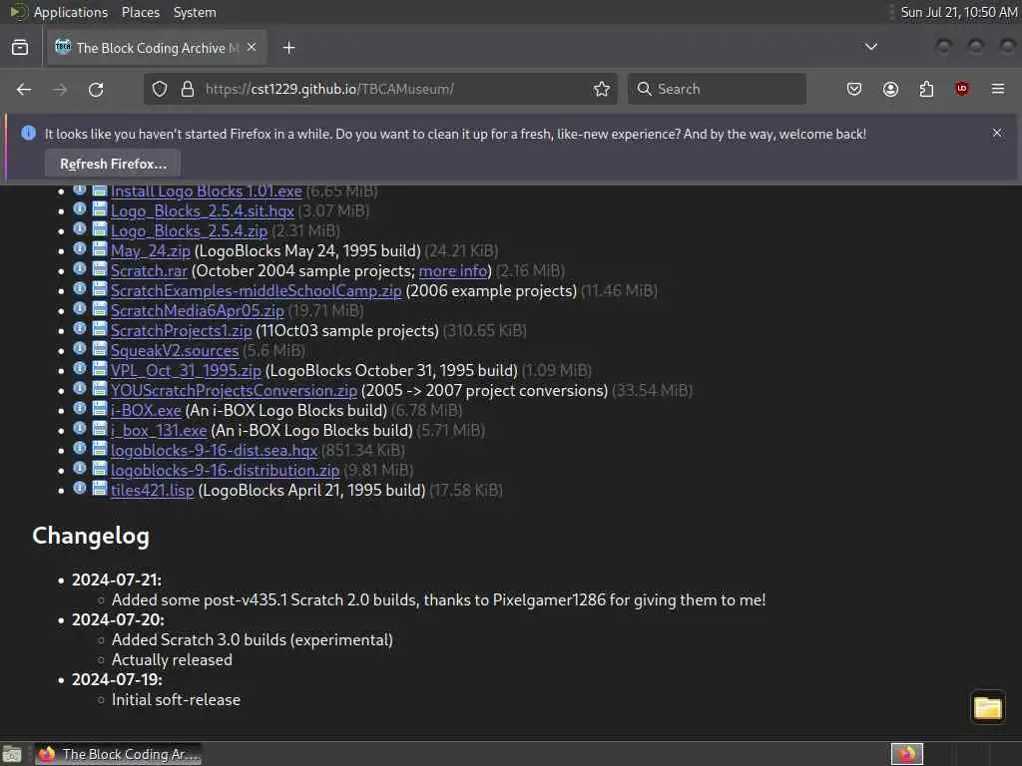This screenshot has width=1022, height=766.
Task: Click the show desktop icon in panel
Action: [12, 754]
